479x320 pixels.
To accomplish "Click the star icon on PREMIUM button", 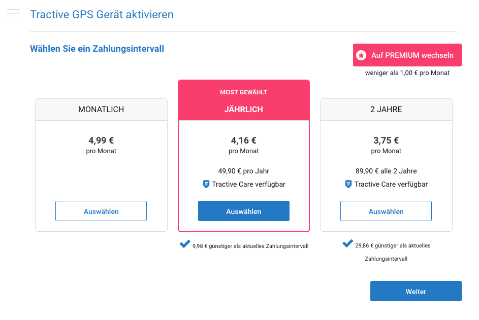I will click(361, 55).
